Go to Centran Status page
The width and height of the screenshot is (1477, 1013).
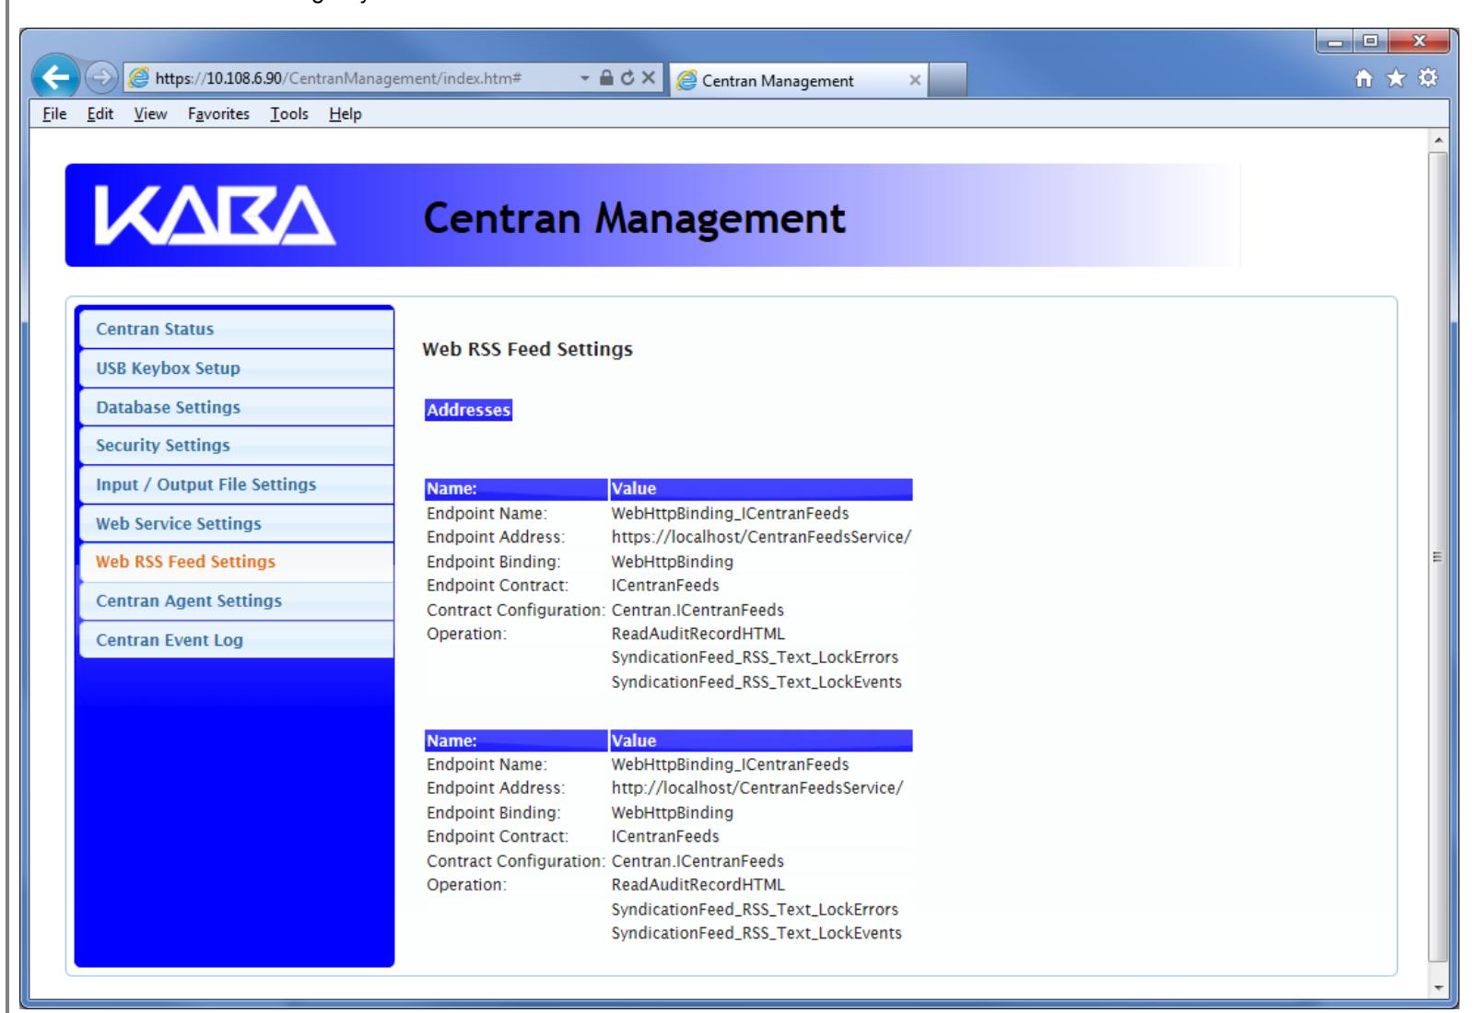(237, 329)
